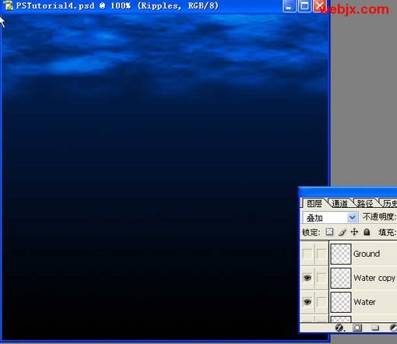Click the lock transparent pixels icon

pyautogui.click(x=329, y=232)
